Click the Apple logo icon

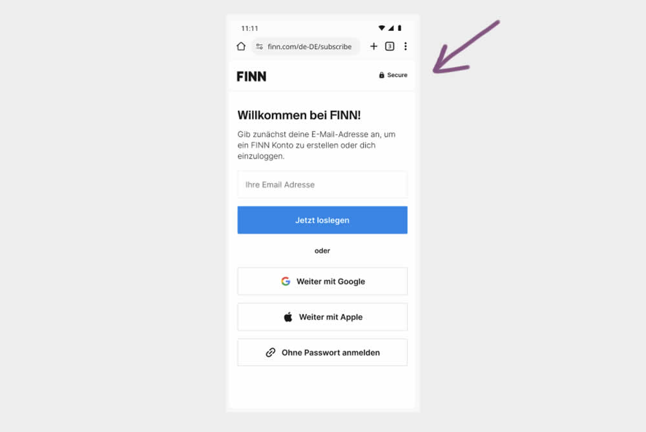[288, 317]
